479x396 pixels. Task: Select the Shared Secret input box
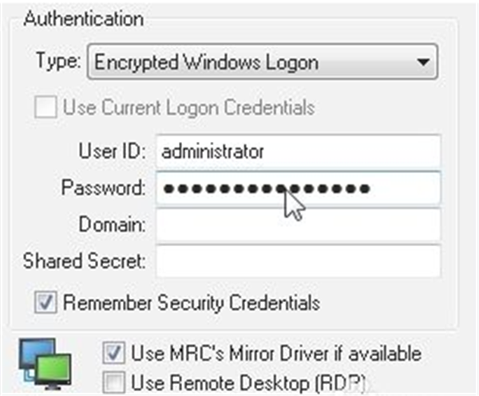(298, 261)
